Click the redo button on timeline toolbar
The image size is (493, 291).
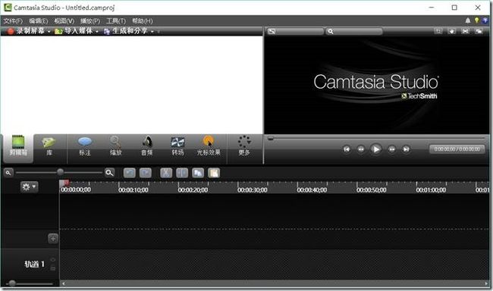coord(146,173)
